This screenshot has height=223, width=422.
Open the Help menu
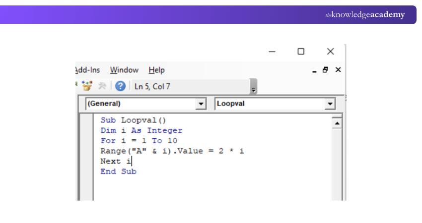(x=156, y=70)
